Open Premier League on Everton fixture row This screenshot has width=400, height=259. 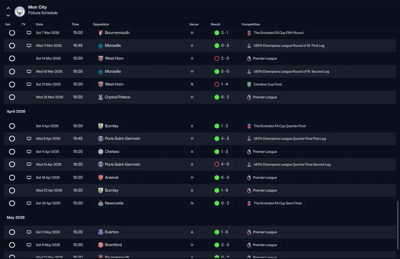[x=262, y=232]
